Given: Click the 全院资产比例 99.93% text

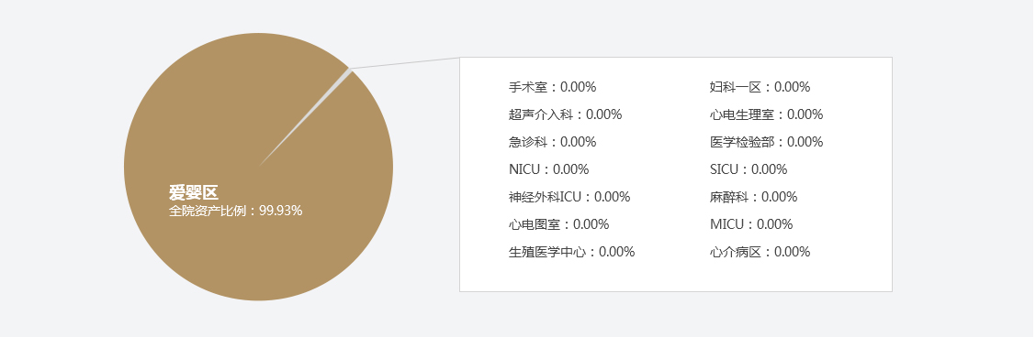Looking at the screenshot, I should [x=235, y=211].
